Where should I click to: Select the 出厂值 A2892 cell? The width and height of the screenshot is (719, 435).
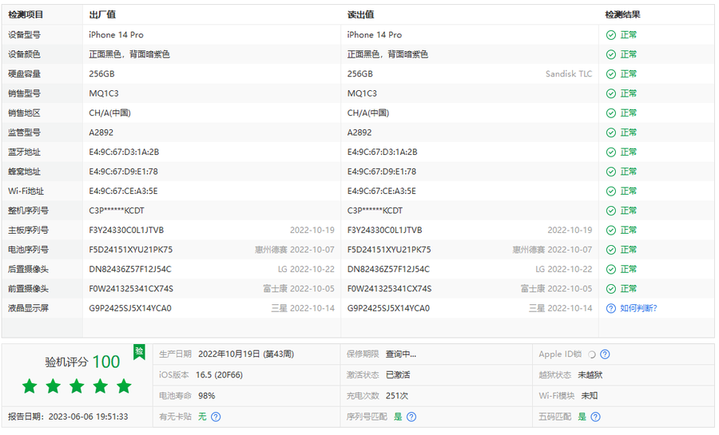coord(101,132)
